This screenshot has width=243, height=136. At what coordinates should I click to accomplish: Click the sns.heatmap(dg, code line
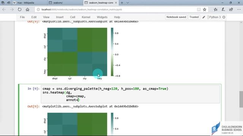[57, 93]
